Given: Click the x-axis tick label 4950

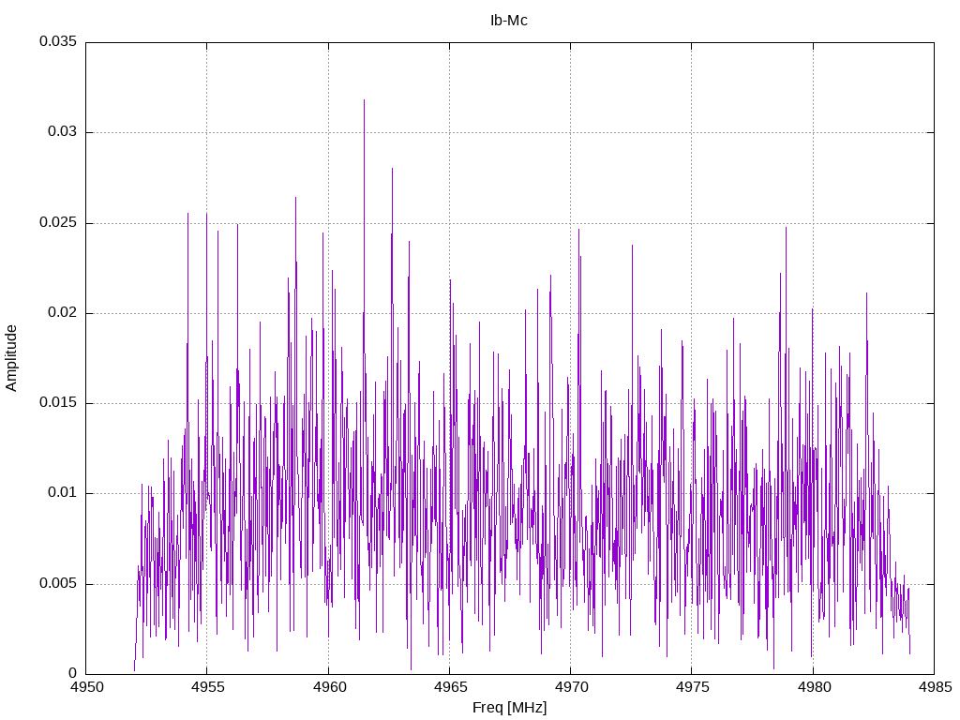Looking at the screenshot, I should [x=86, y=687].
